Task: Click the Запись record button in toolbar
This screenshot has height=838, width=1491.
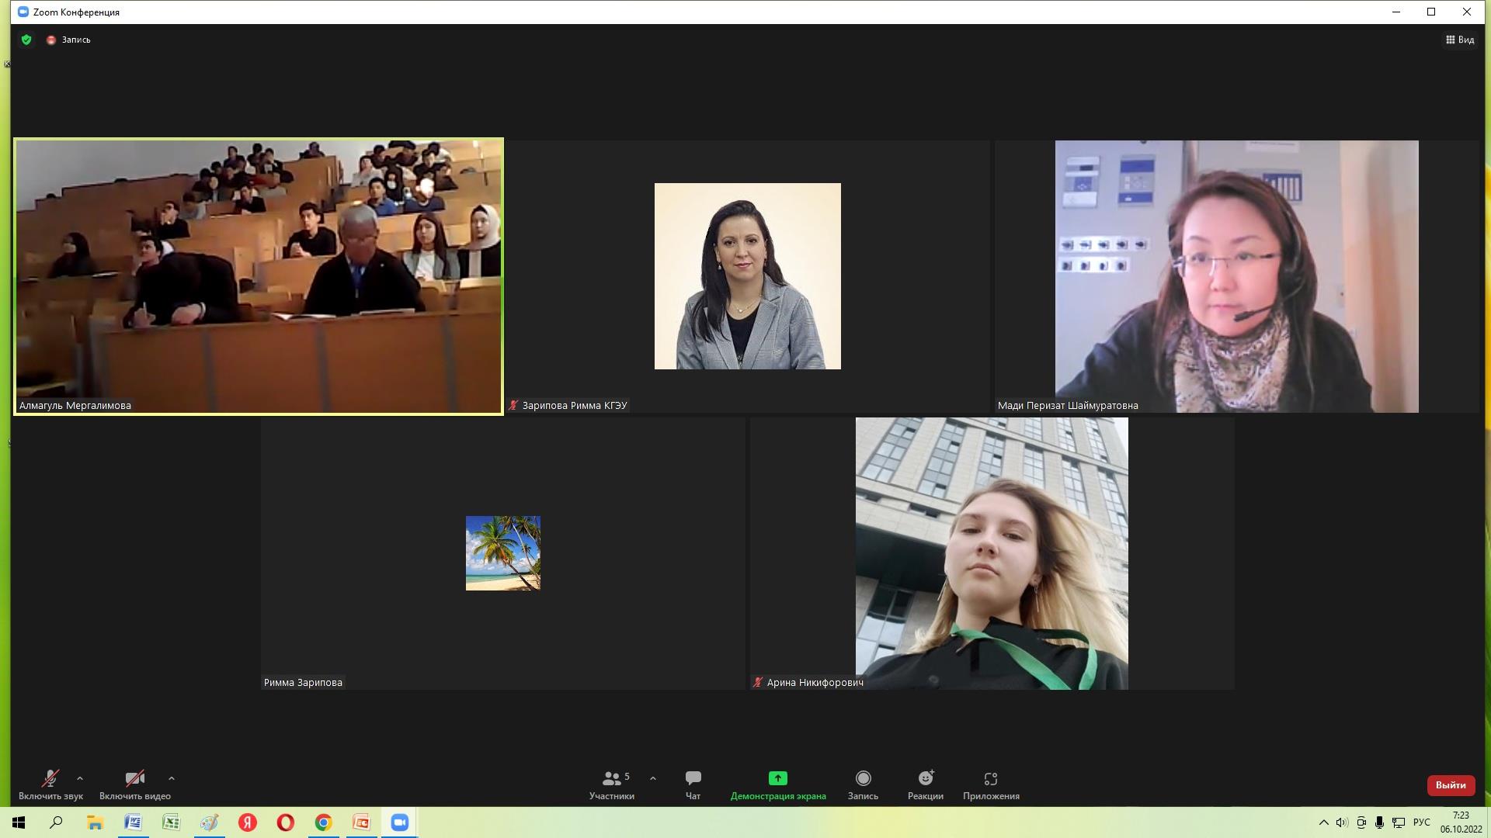Action: [863, 784]
